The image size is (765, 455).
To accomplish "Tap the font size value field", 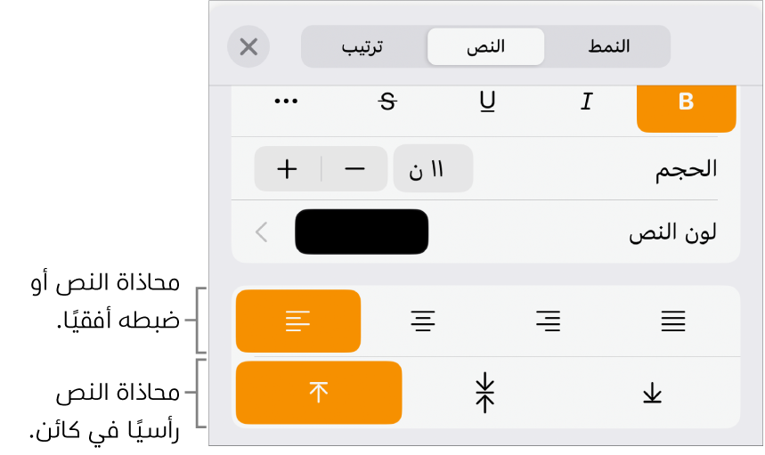I will [x=433, y=169].
